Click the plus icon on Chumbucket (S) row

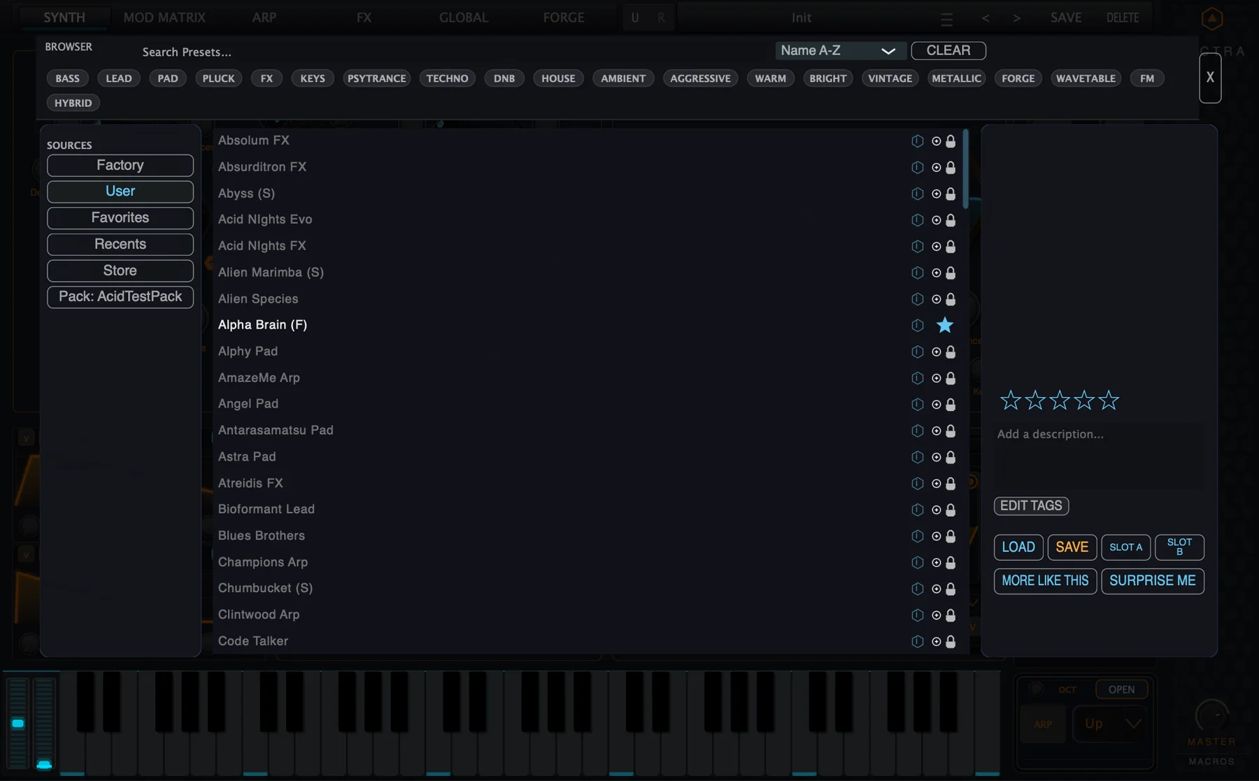[x=936, y=589]
